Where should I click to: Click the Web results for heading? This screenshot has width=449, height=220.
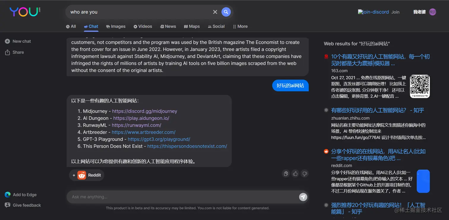[357, 44]
